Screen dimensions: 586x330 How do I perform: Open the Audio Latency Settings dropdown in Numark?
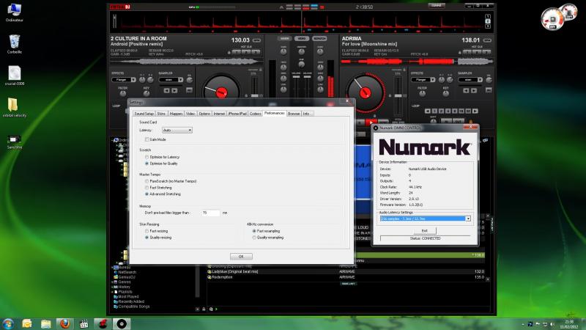click(x=425, y=219)
